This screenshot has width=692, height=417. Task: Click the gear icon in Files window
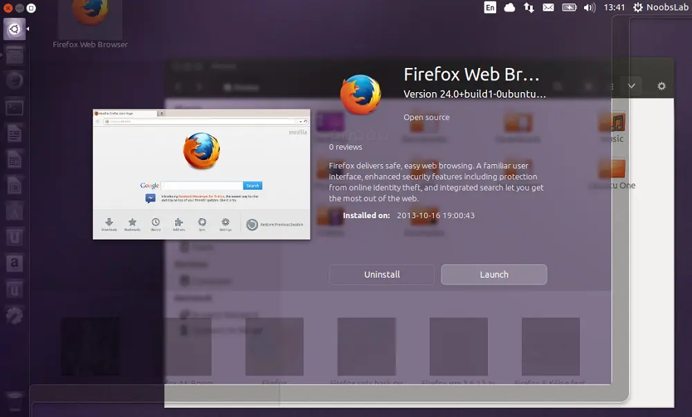pyautogui.click(x=661, y=86)
